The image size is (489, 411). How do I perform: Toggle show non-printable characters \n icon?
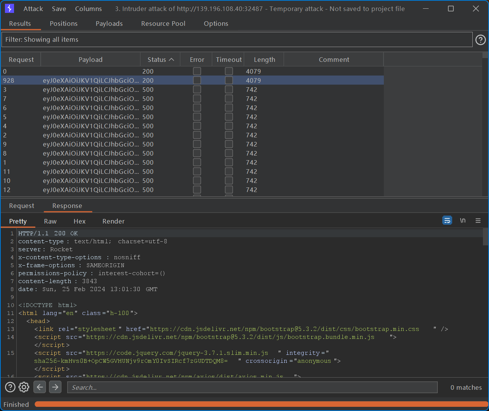(x=463, y=220)
